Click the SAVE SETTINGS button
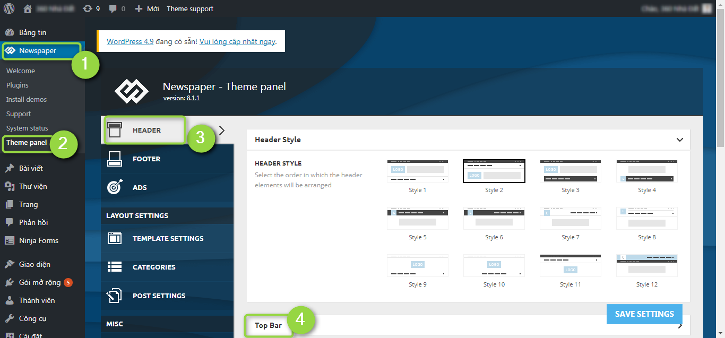 (644, 314)
